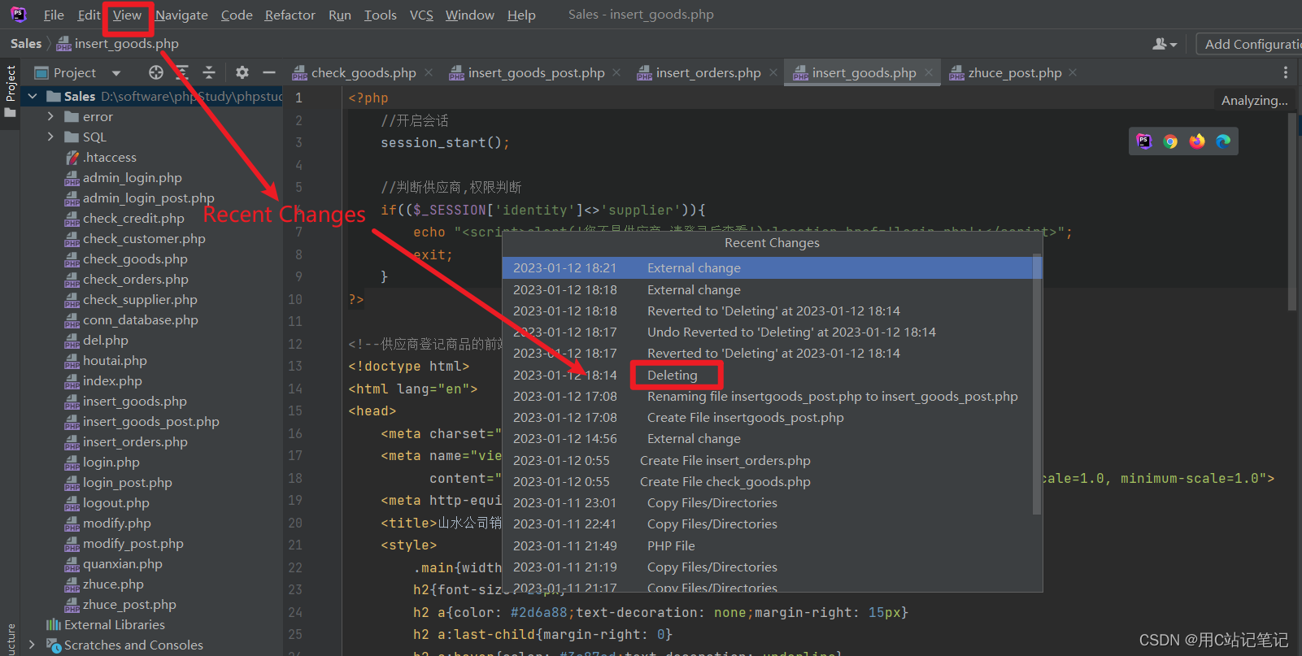Click the expand all icon

(x=182, y=72)
